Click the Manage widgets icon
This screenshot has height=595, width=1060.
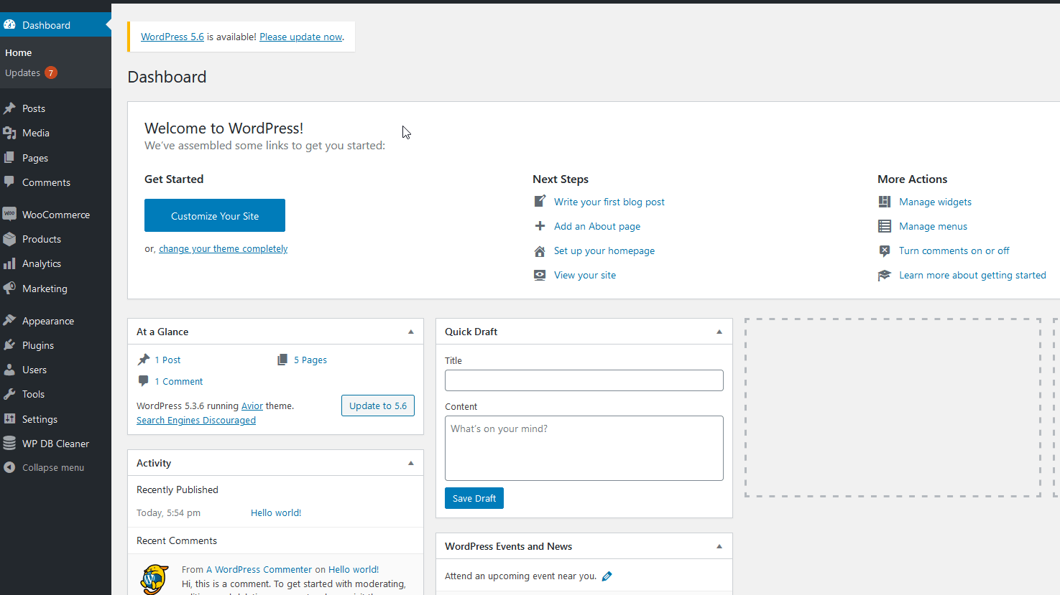click(x=885, y=202)
